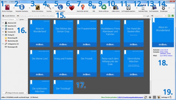This screenshot has height=100, width=176.
Task: Select Schlagwörter tree item
Action: coord(13,44)
